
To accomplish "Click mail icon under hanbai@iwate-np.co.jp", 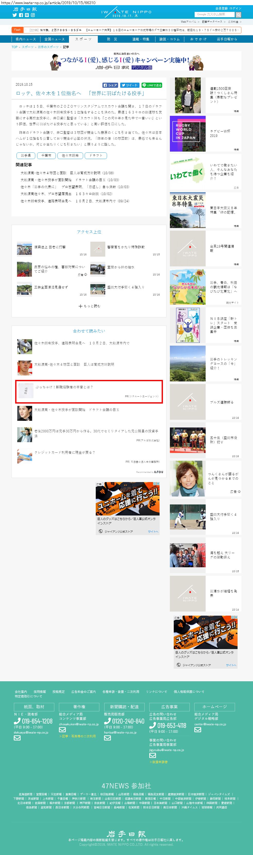I will tap(107, 738).
